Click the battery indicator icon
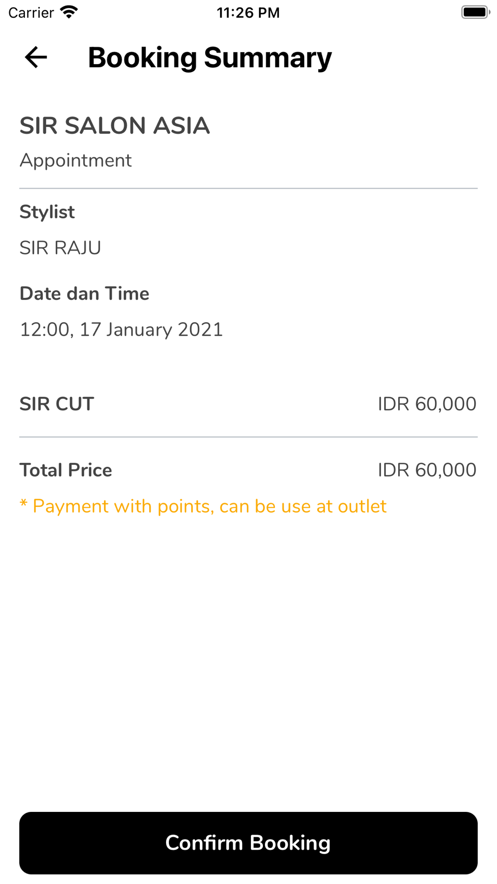Image resolution: width=497 pixels, height=884 pixels. (x=475, y=12)
